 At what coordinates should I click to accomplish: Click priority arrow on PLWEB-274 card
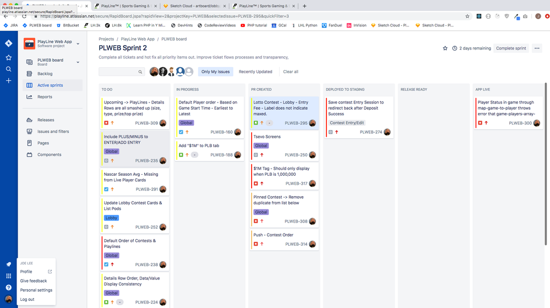[x=337, y=132]
